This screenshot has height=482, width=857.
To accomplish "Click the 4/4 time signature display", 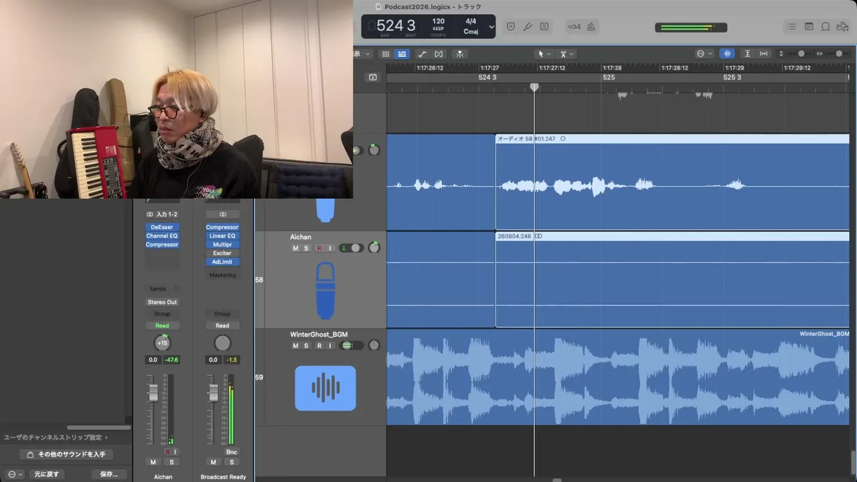I will 471,21.
